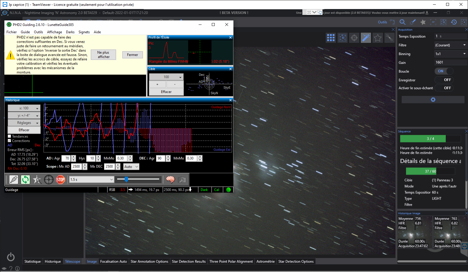Click Effacer button in Historique panel
The height and width of the screenshot is (272, 468).
24,130
